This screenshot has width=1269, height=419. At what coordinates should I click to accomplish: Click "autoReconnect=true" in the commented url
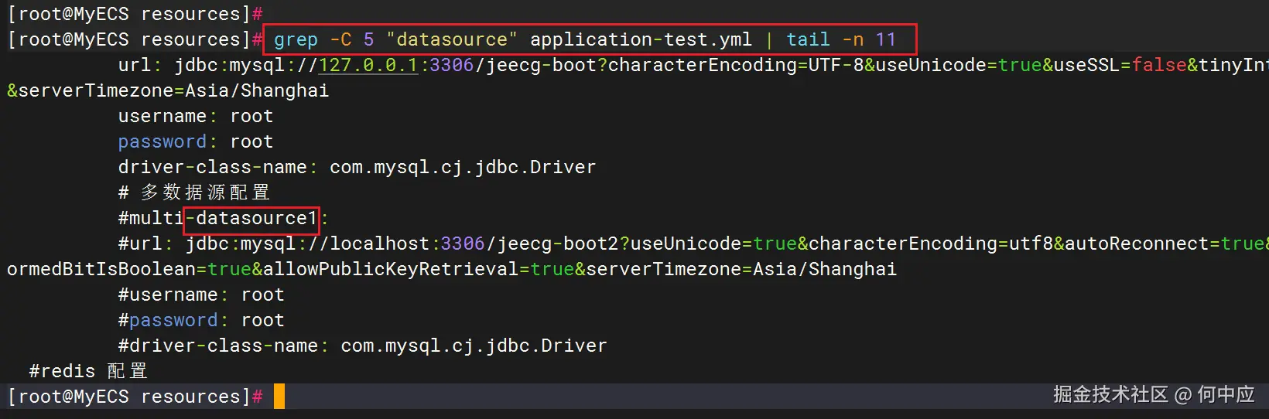1165,244
